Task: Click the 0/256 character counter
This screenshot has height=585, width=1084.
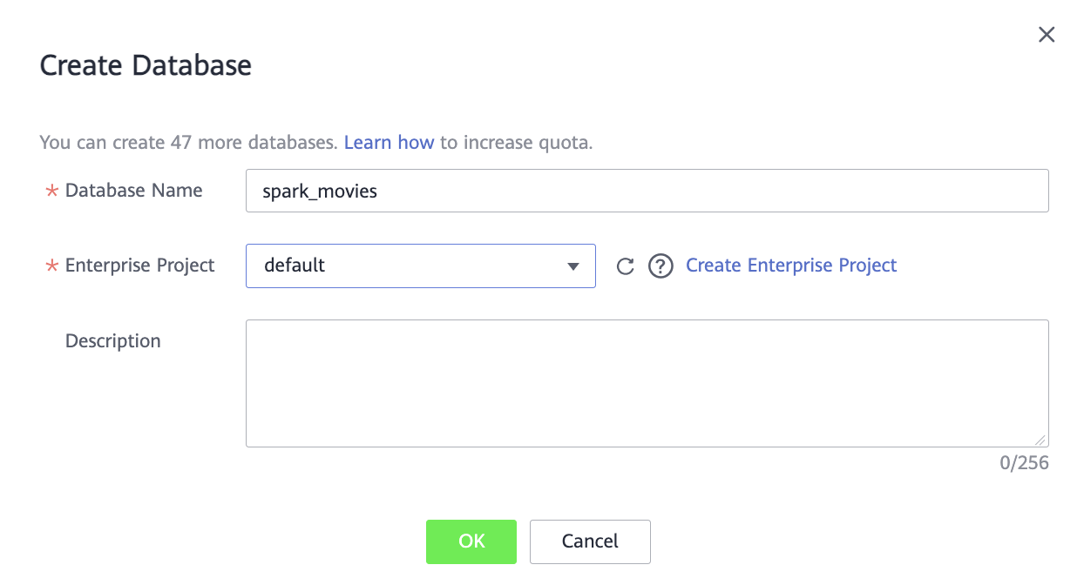Action: pyautogui.click(x=1024, y=463)
